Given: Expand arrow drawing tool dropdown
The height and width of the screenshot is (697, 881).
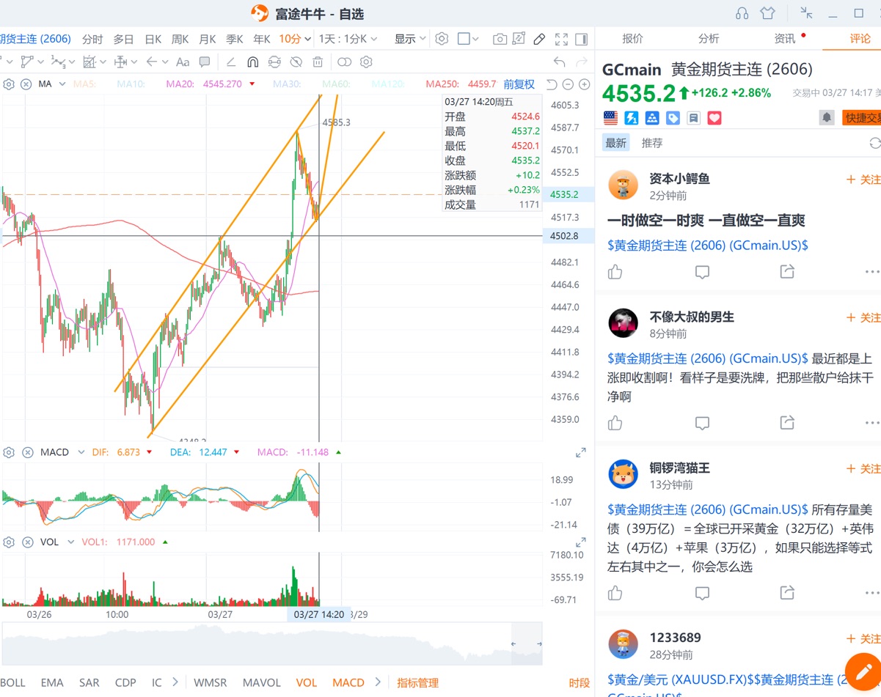Looking at the screenshot, I should 164,62.
